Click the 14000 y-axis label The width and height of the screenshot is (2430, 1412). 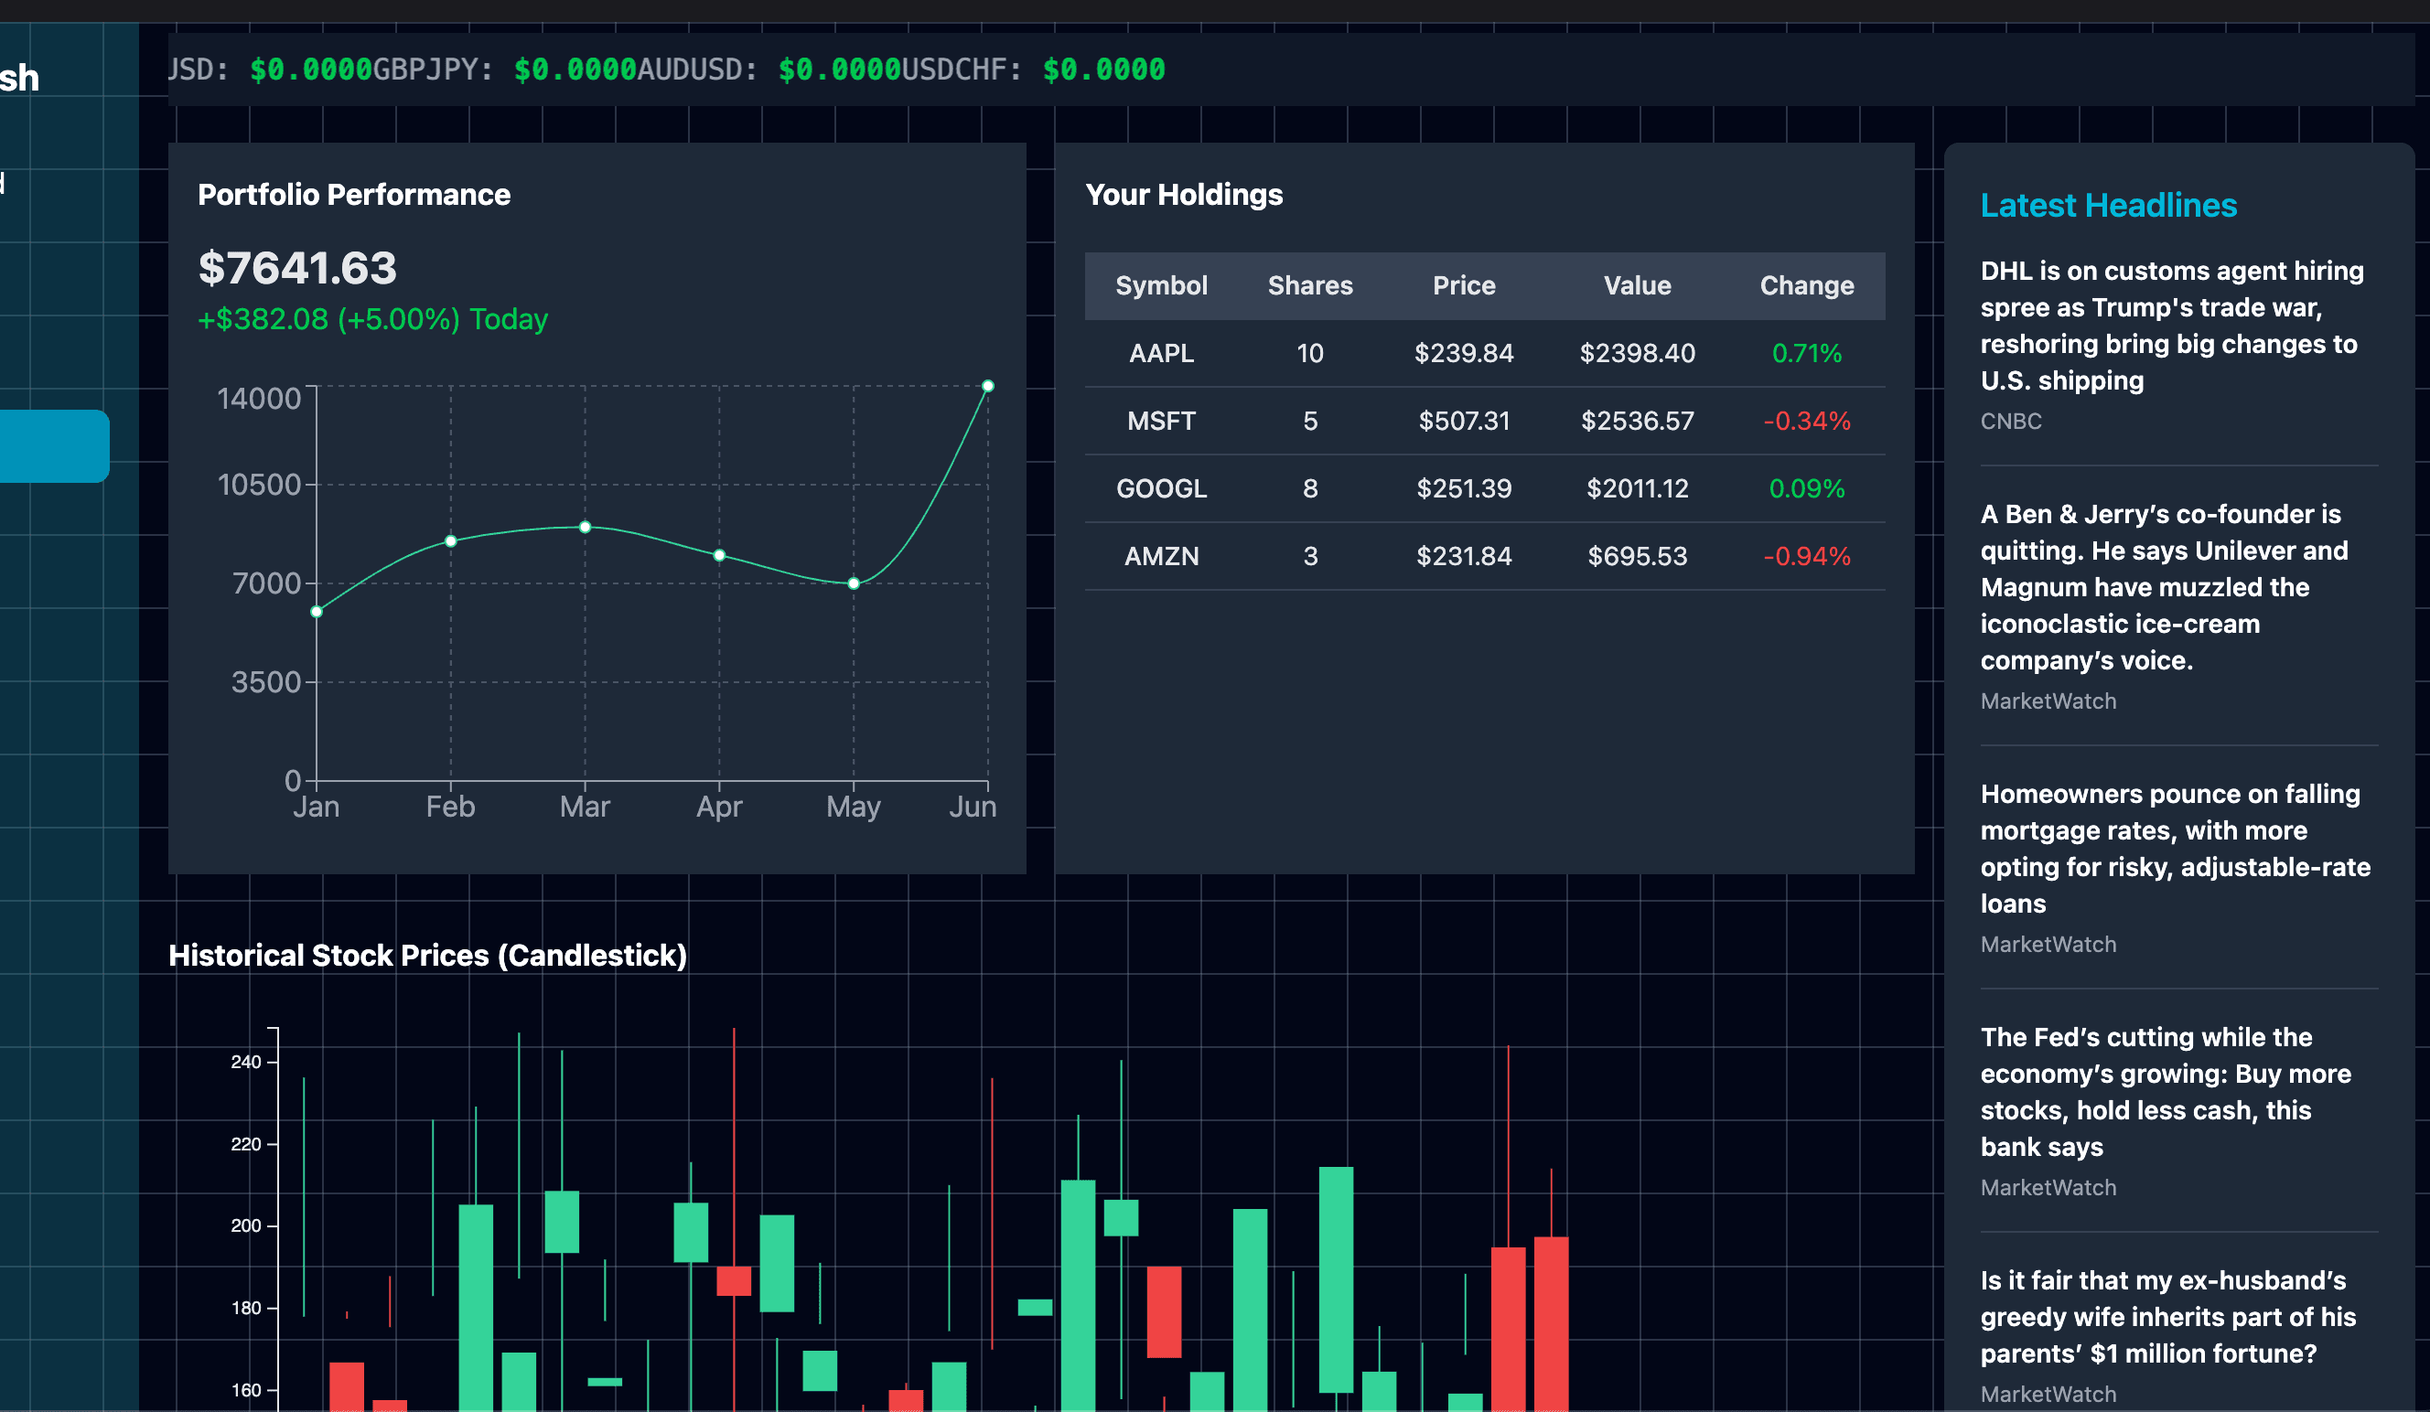coord(258,398)
